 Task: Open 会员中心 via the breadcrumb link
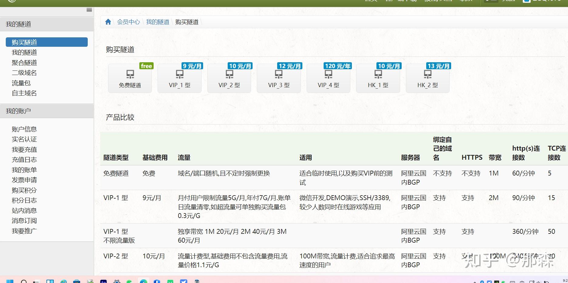tap(128, 22)
